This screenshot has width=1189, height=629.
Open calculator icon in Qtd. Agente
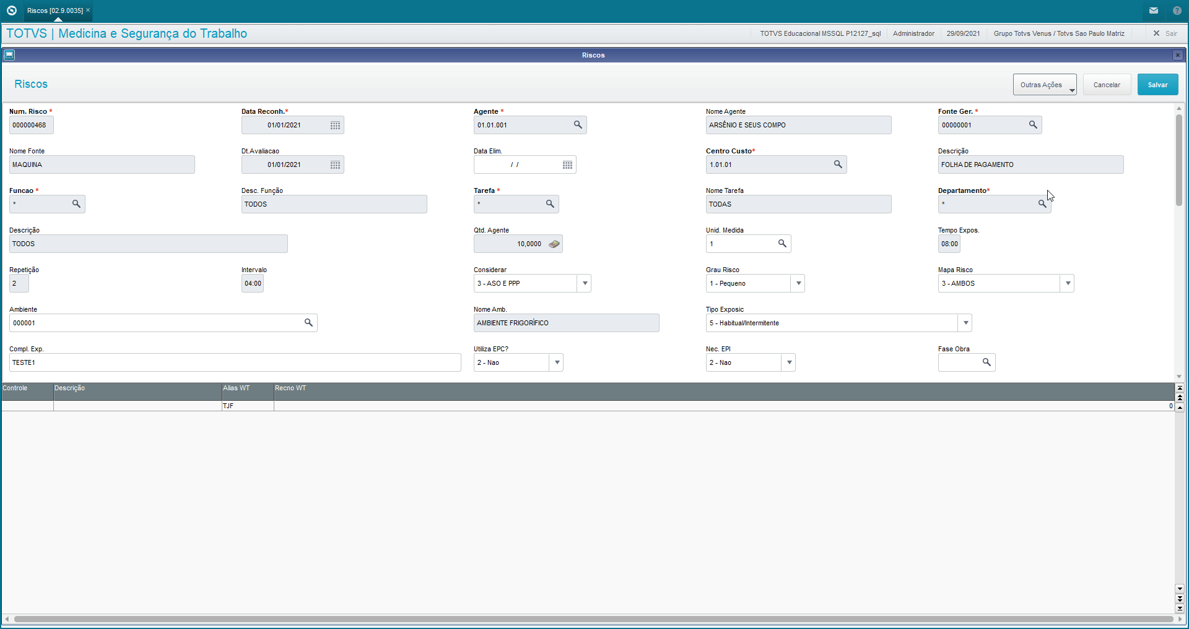554,244
